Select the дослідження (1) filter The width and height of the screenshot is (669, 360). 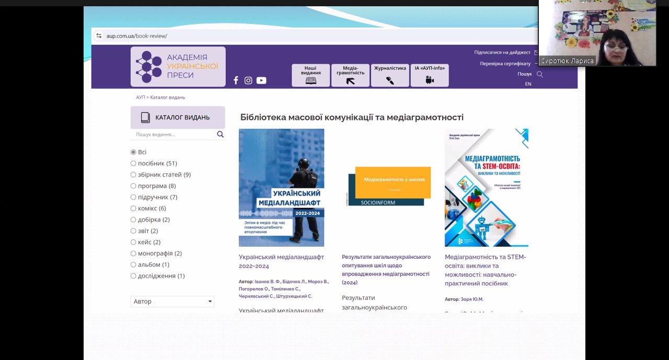coord(133,275)
